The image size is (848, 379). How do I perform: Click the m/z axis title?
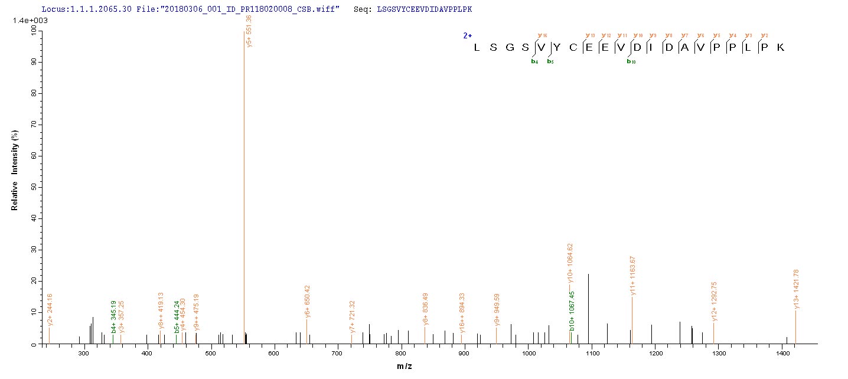pos(405,367)
